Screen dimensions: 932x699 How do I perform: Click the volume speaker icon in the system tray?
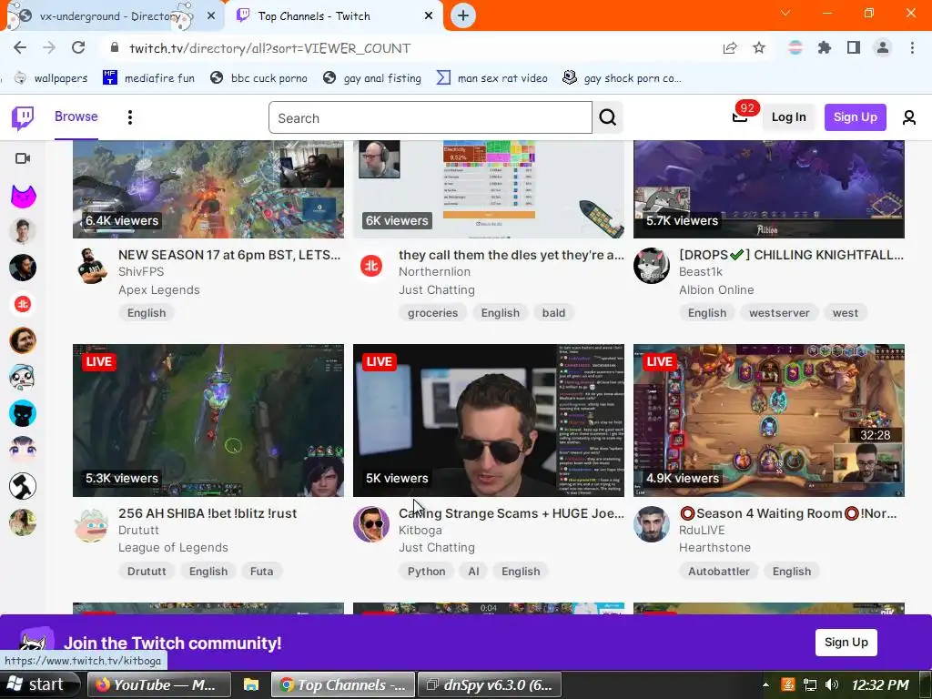(832, 684)
